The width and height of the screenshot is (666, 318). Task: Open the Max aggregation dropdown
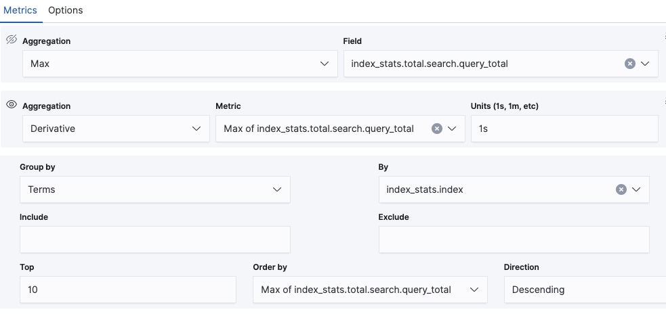pos(180,64)
